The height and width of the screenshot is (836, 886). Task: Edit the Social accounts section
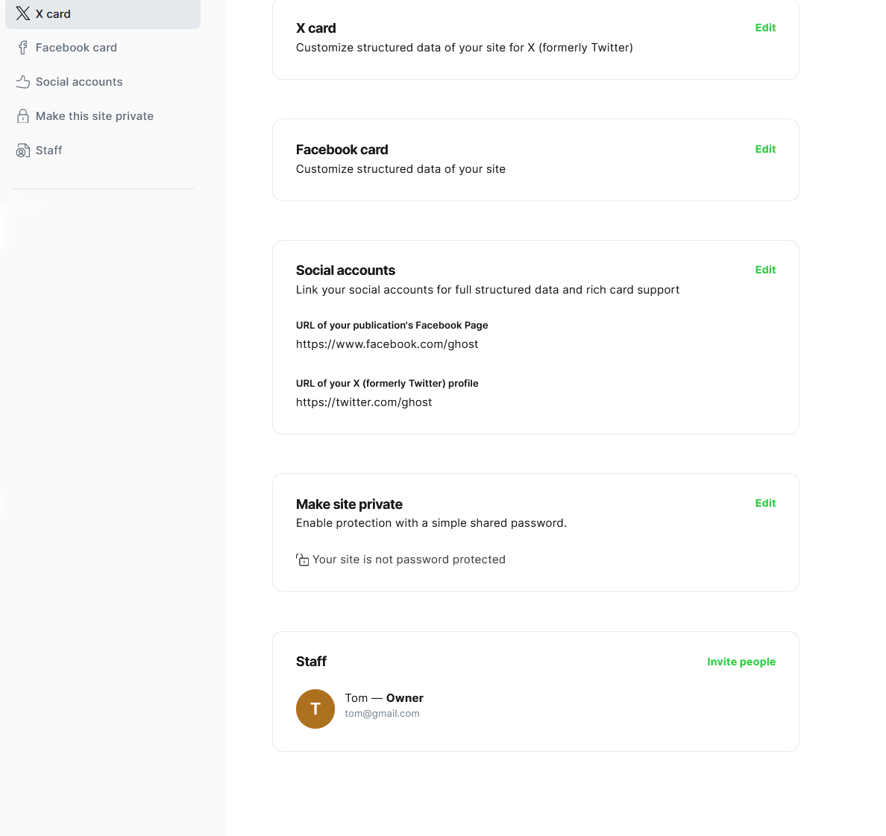tap(765, 270)
